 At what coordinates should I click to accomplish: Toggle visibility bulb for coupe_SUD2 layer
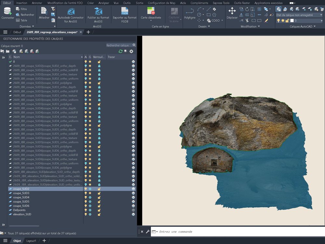85,189
